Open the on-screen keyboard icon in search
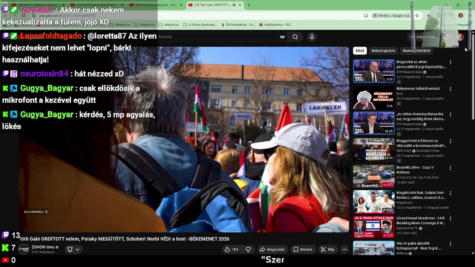Viewport: 475px width, 267px height. coord(282,37)
